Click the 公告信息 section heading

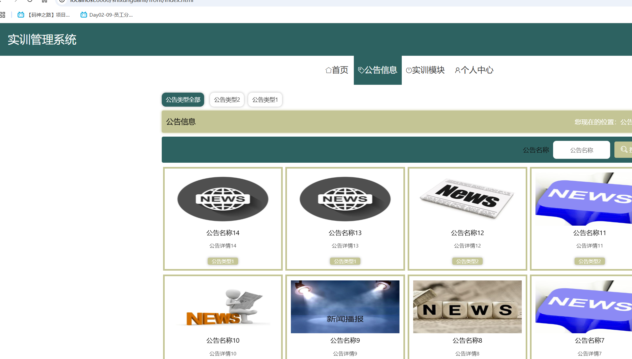click(181, 122)
